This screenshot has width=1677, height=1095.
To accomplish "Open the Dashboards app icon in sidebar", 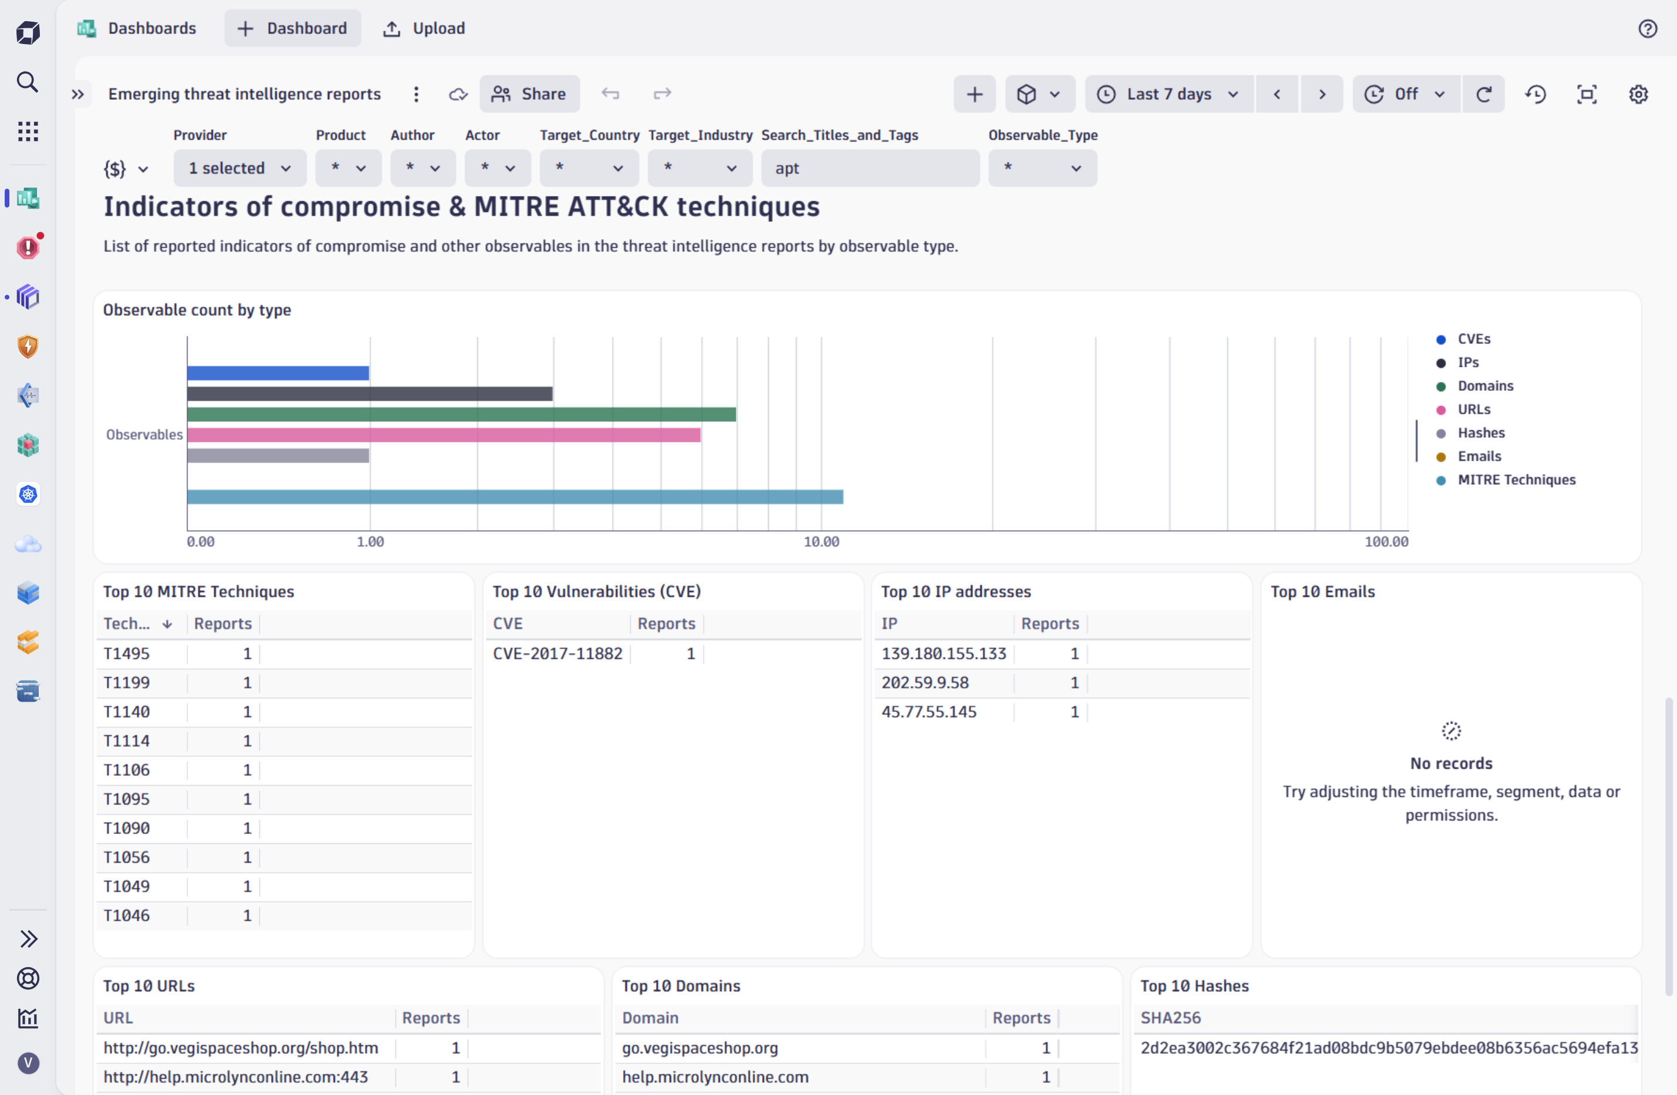I will pyautogui.click(x=28, y=198).
